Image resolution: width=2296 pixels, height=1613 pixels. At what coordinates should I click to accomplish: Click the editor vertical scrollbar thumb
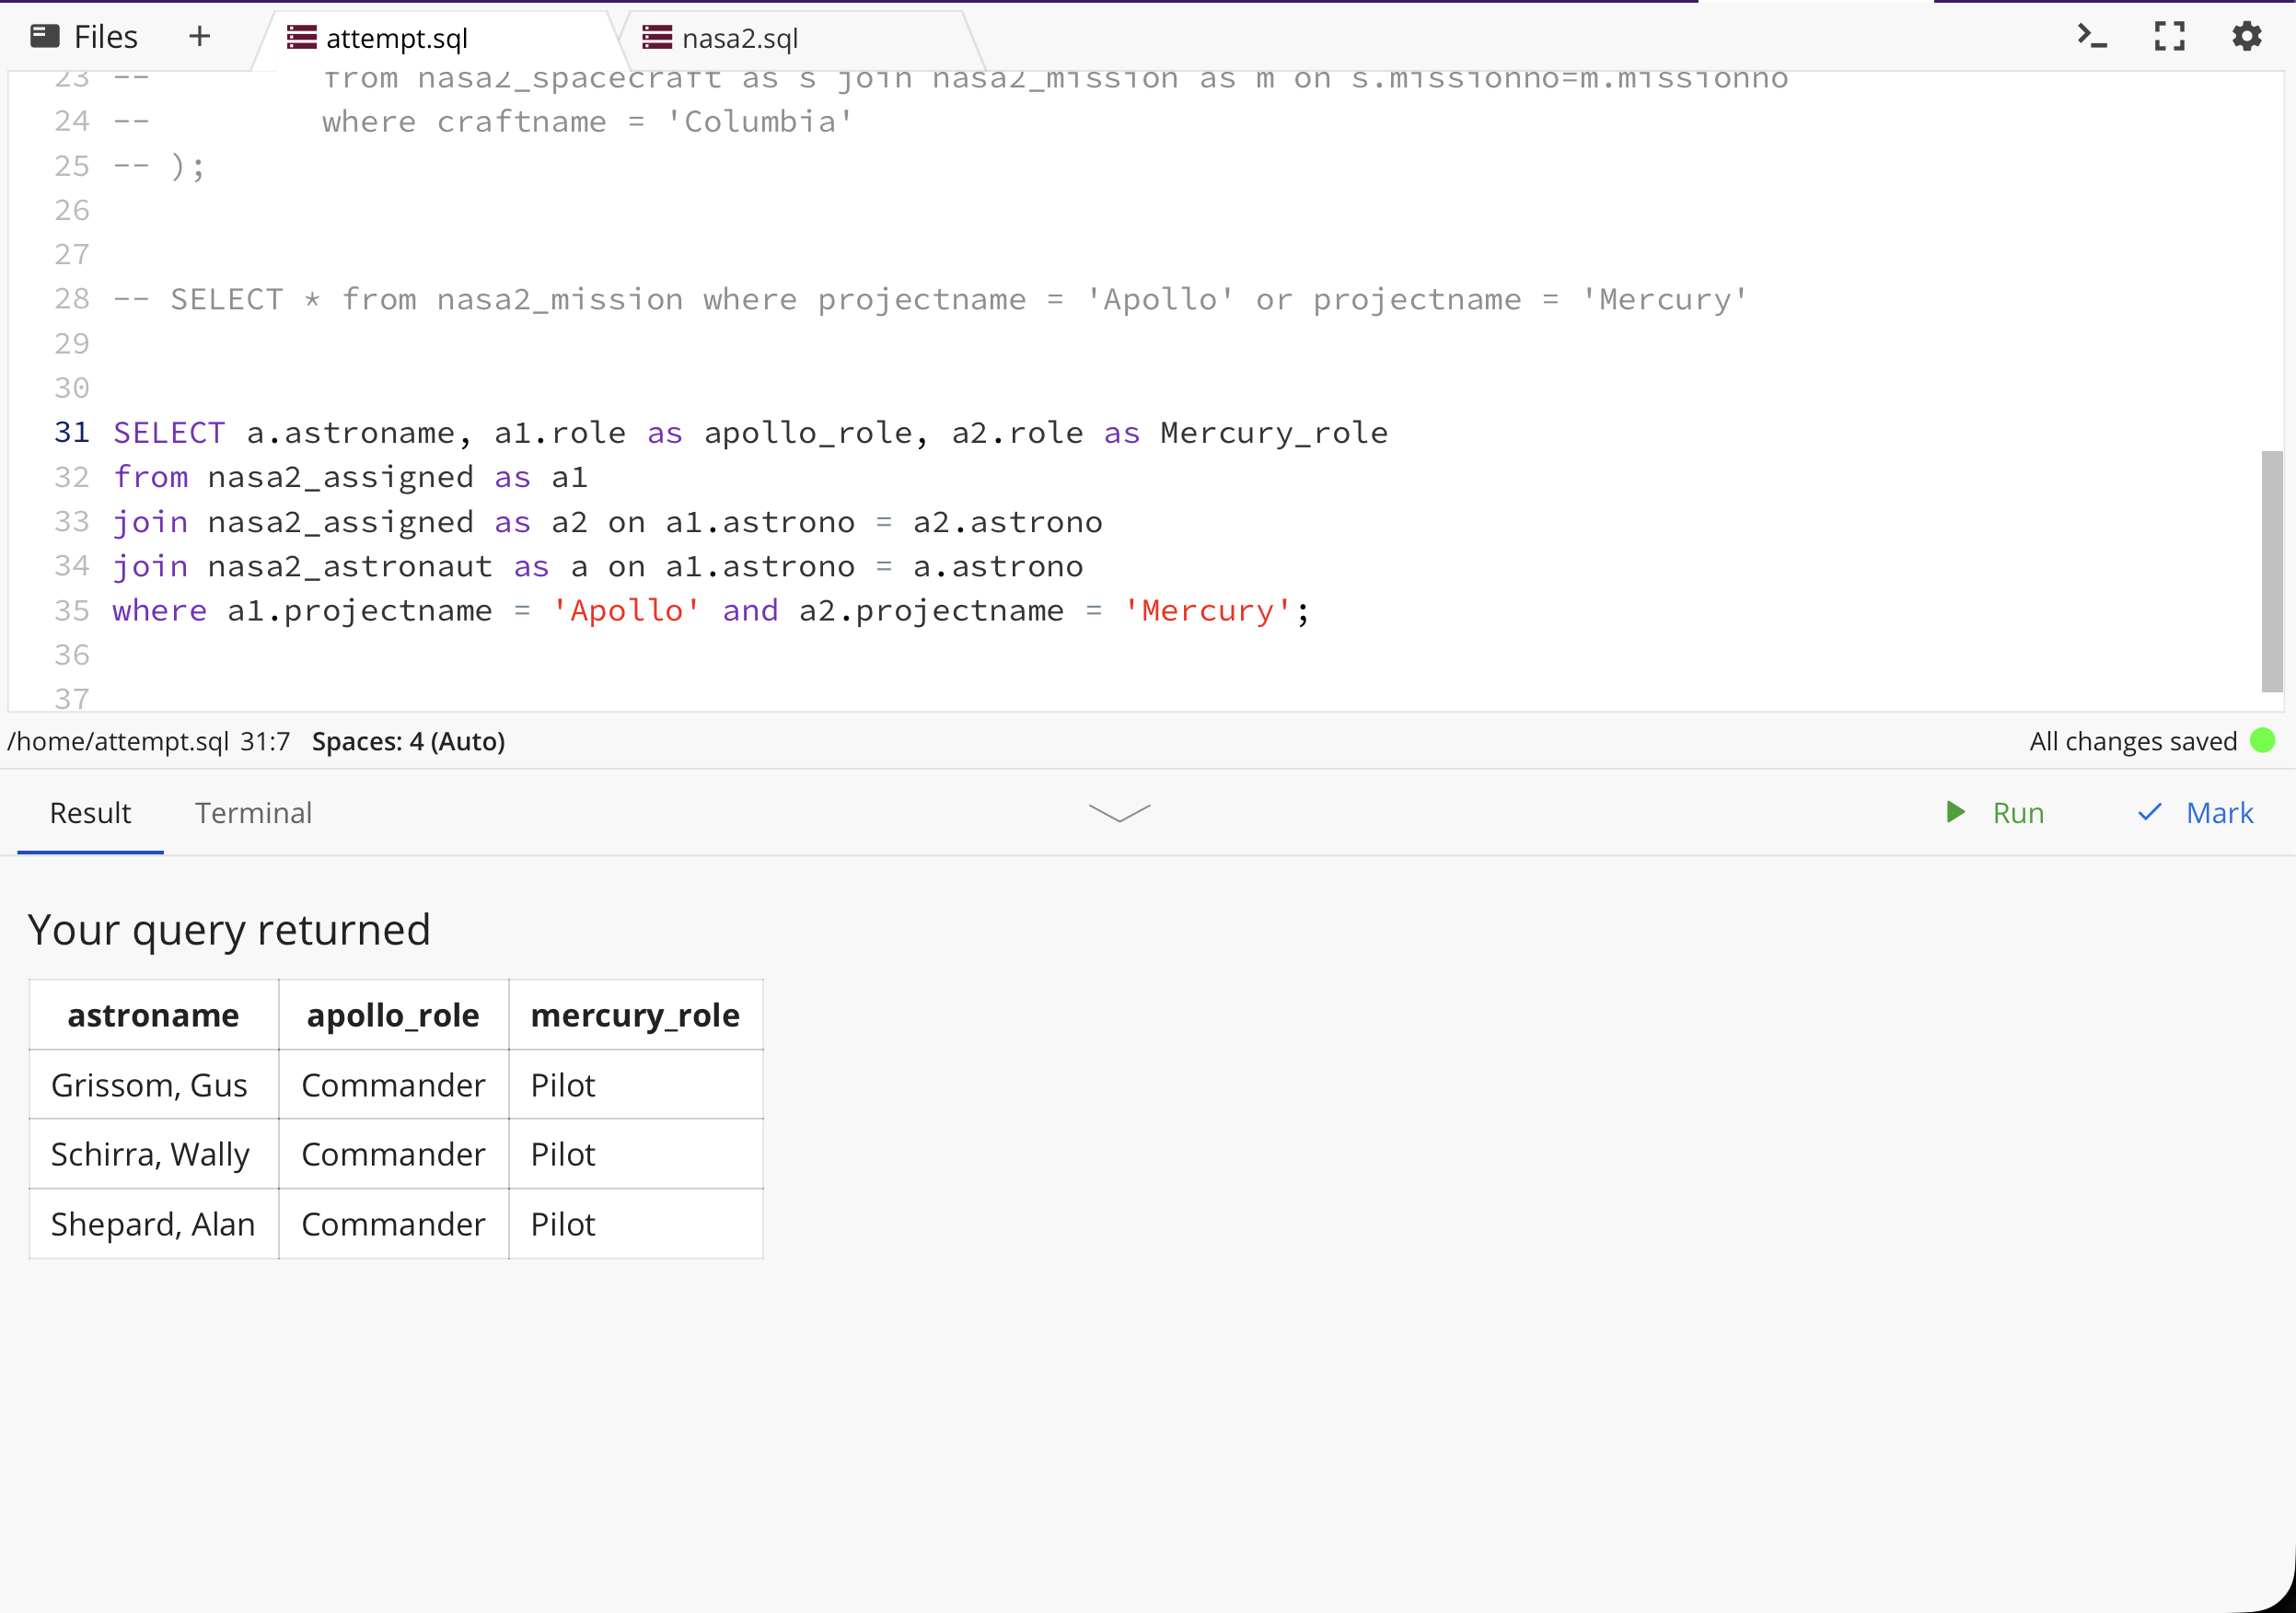click(x=2271, y=571)
